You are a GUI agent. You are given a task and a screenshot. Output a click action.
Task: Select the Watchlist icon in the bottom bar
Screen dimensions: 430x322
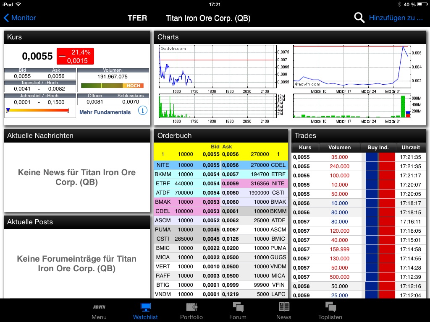(145, 310)
